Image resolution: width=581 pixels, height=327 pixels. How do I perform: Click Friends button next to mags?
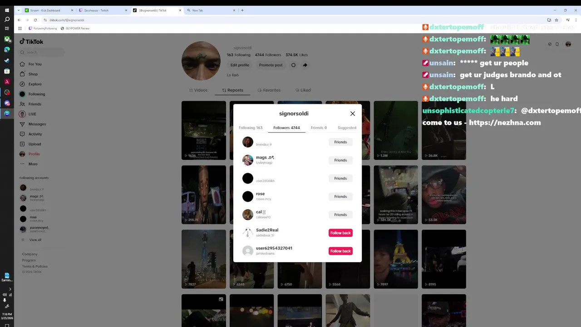(340, 160)
